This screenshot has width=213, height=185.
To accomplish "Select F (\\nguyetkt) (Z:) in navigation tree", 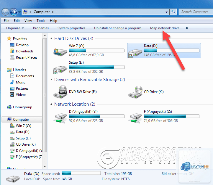I will [x=29, y=157].
